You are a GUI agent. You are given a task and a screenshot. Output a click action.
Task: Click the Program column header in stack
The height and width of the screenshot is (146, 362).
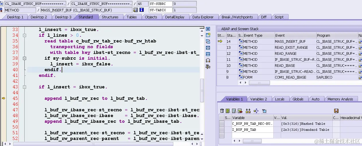[x=337, y=35]
